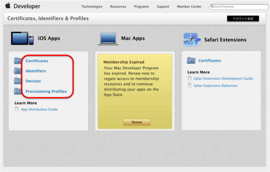Click Learn More under iOS Apps
The width and height of the screenshot is (270, 172).
(26, 103)
